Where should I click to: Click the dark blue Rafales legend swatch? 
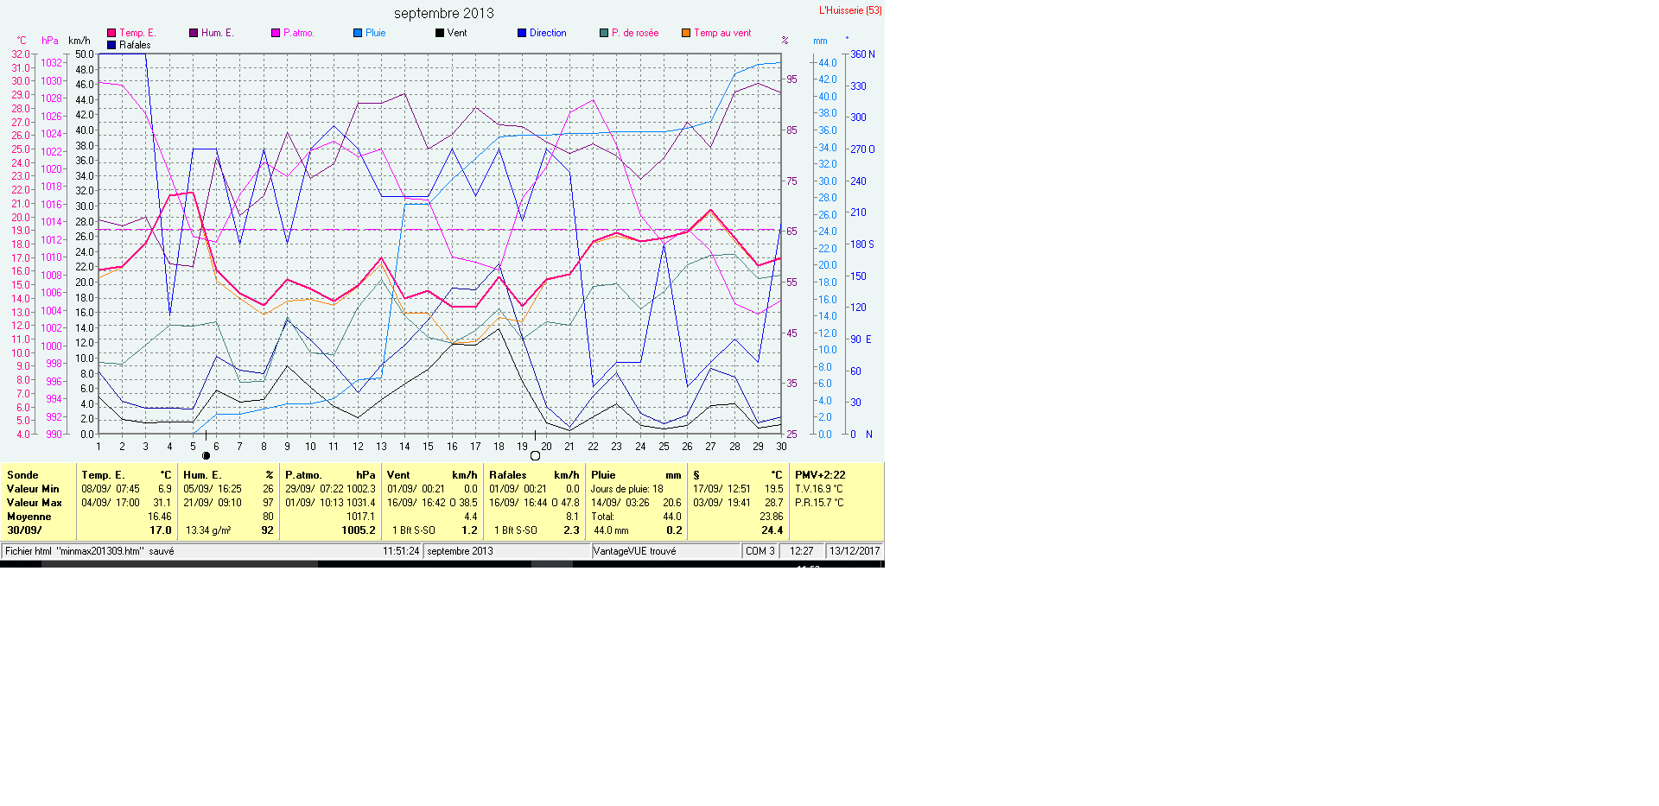tap(111, 45)
